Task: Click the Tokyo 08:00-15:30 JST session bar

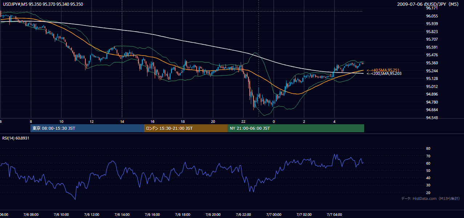Action: (x=87, y=128)
